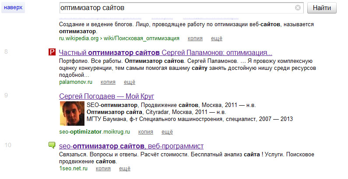The width and height of the screenshot is (348, 179).
Task: Visit the seo-optimizator.moikrug.ru URL
Action: pos(95,131)
